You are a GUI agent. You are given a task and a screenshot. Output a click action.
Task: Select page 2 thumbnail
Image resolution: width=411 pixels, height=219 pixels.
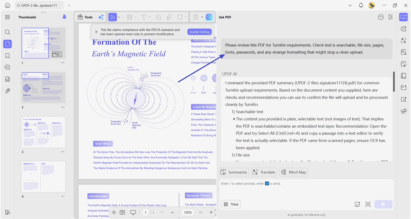pyautogui.click(x=43, y=87)
